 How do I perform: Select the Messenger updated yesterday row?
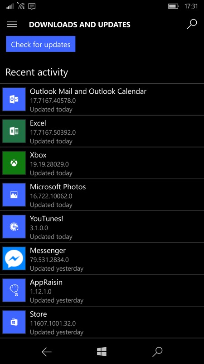(102, 258)
